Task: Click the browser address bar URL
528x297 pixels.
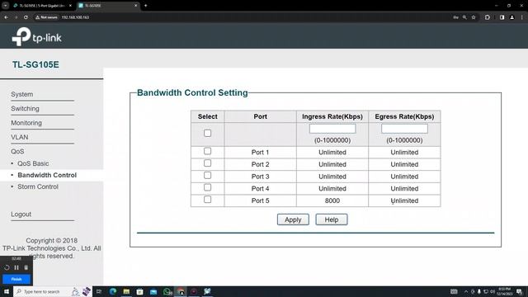Action: (75, 17)
